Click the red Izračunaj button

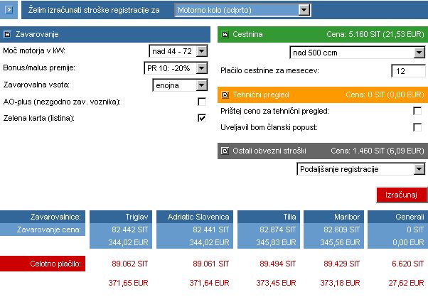[401, 195]
